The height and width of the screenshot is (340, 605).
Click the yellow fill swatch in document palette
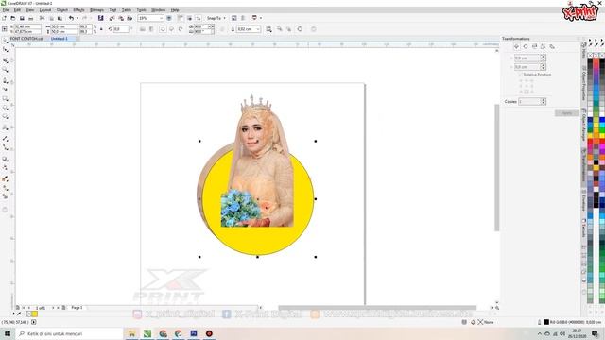[x=35, y=314]
